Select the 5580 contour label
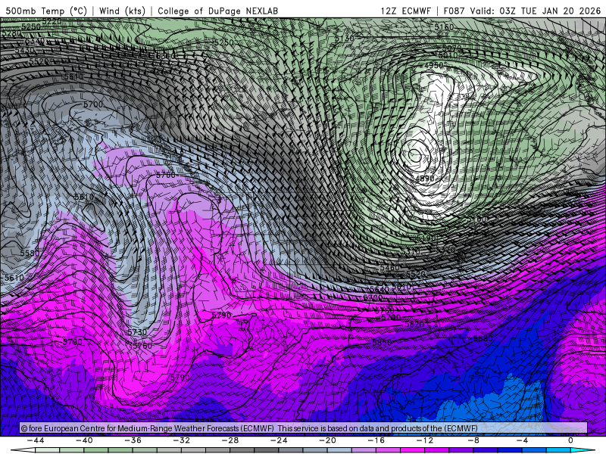Viewport: 606px width, 454px height. (x=30, y=253)
